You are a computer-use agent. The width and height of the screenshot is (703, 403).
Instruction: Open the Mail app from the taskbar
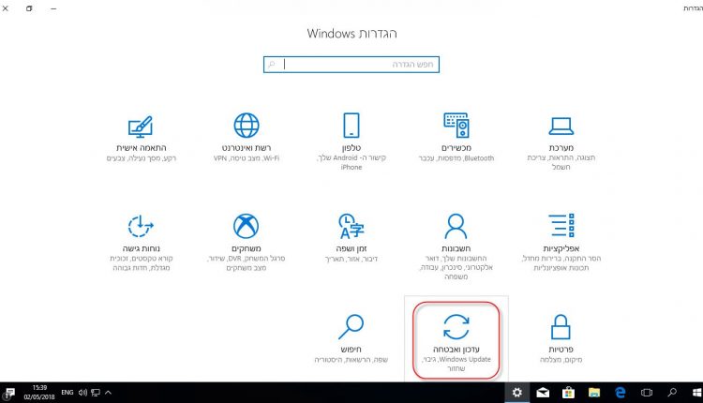pyautogui.click(x=543, y=393)
